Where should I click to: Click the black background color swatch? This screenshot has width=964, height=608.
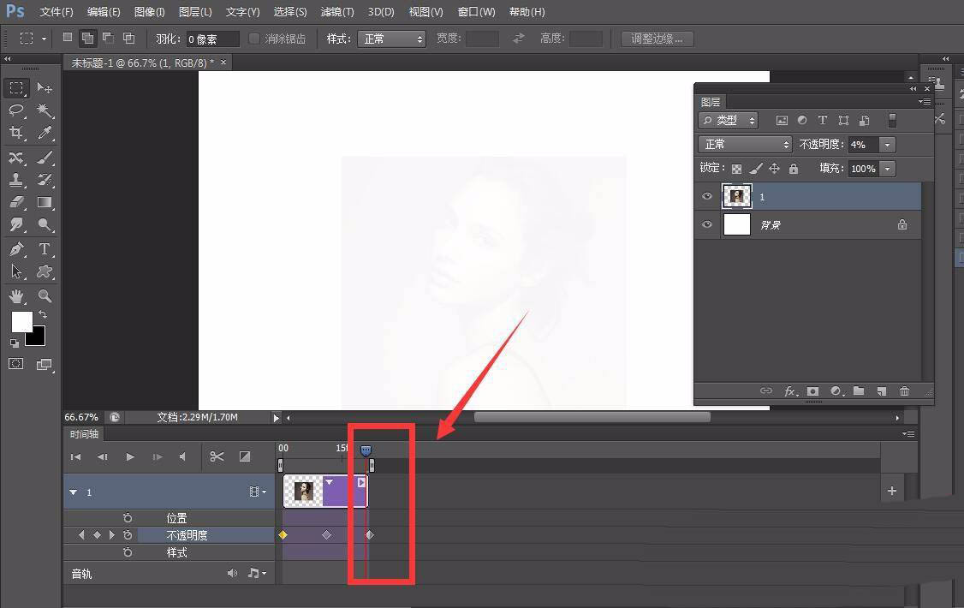pos(39,338)
